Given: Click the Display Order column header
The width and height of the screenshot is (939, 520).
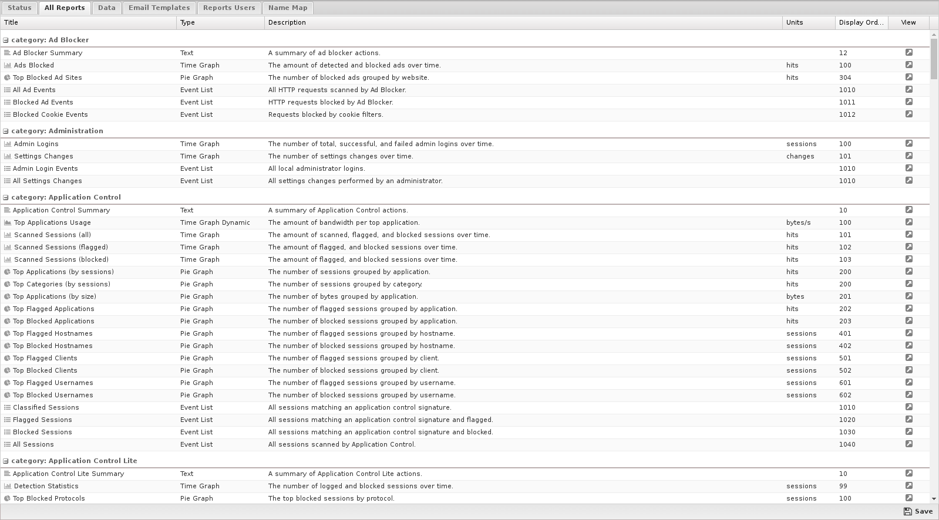Looking at the screenshot, I should point(860,22).
